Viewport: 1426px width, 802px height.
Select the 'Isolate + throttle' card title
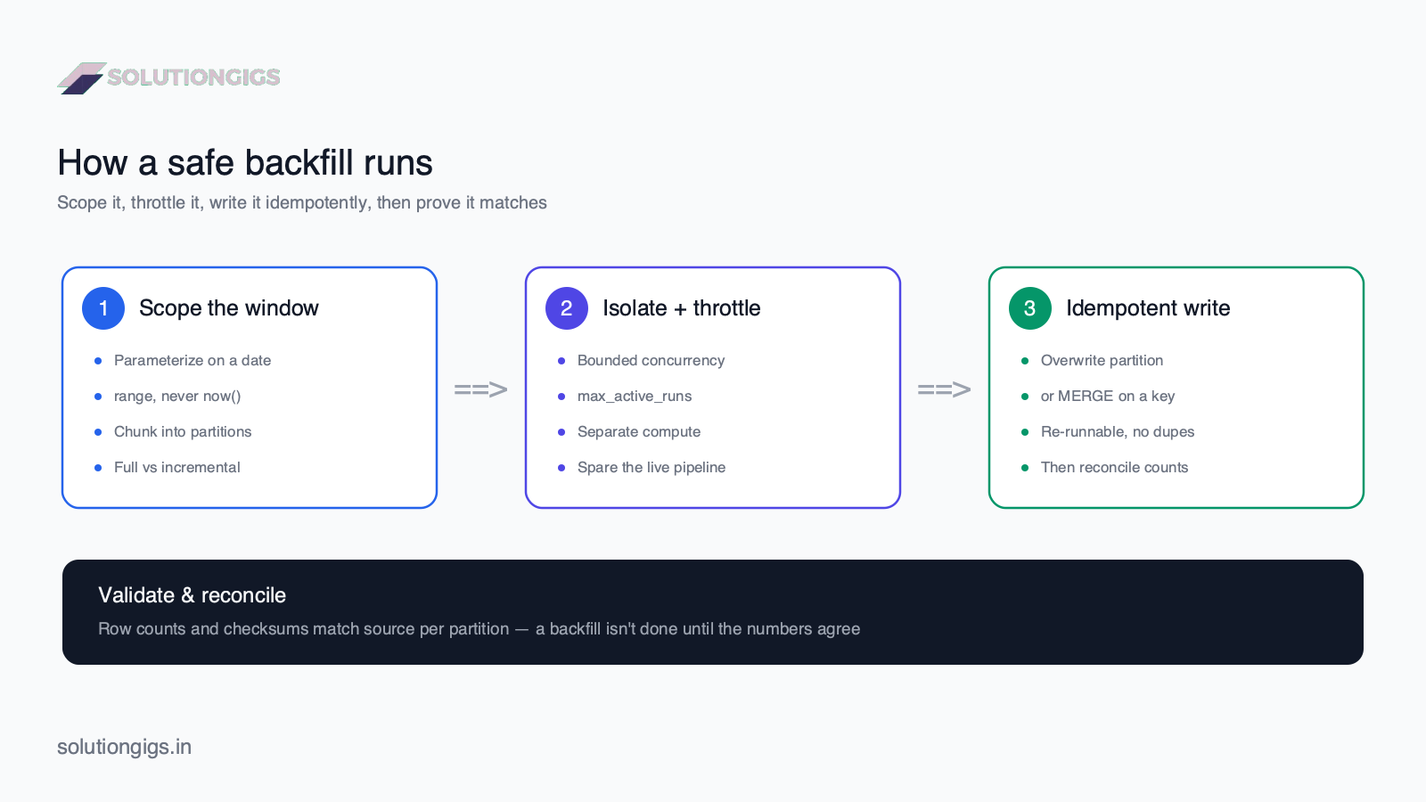pos(682,308)
